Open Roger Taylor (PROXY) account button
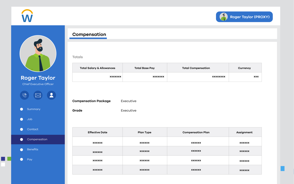This screenshot has width=294, height=184. coord(244,17)
